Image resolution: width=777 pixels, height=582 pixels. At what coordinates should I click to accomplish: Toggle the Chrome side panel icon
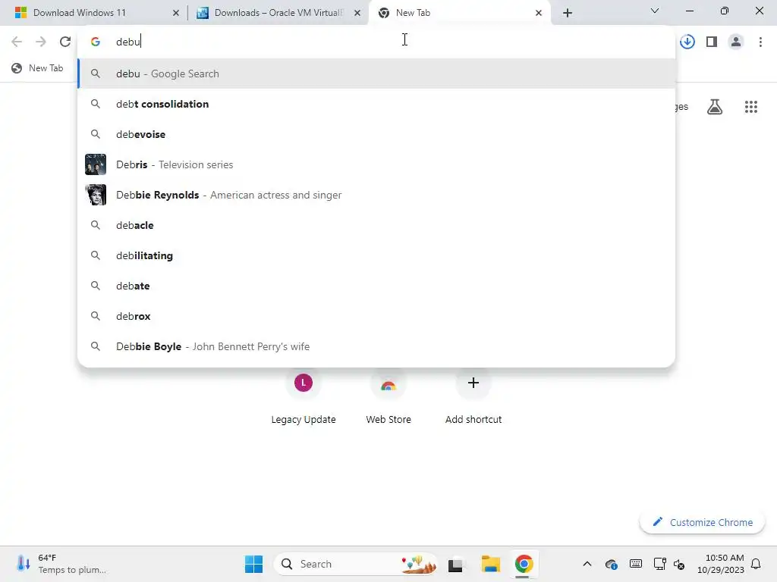point(712,42)
